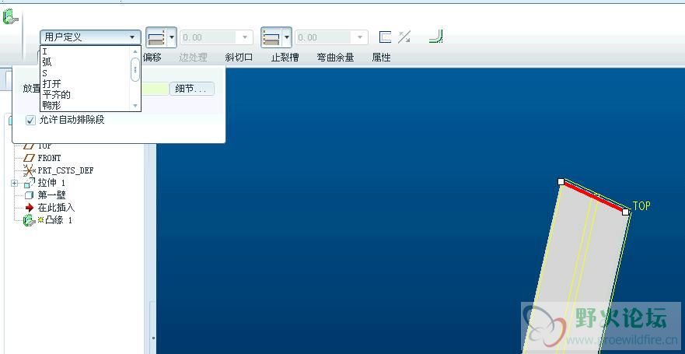Pick 平齐的 from the shape list
This screenshot has width=685, height=354.
point(56,94)
